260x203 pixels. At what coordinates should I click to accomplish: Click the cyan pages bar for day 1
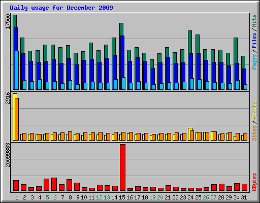(x=17, y=70)
